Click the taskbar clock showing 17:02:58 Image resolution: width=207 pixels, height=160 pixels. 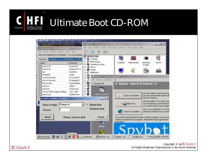(x=158, y=137)
